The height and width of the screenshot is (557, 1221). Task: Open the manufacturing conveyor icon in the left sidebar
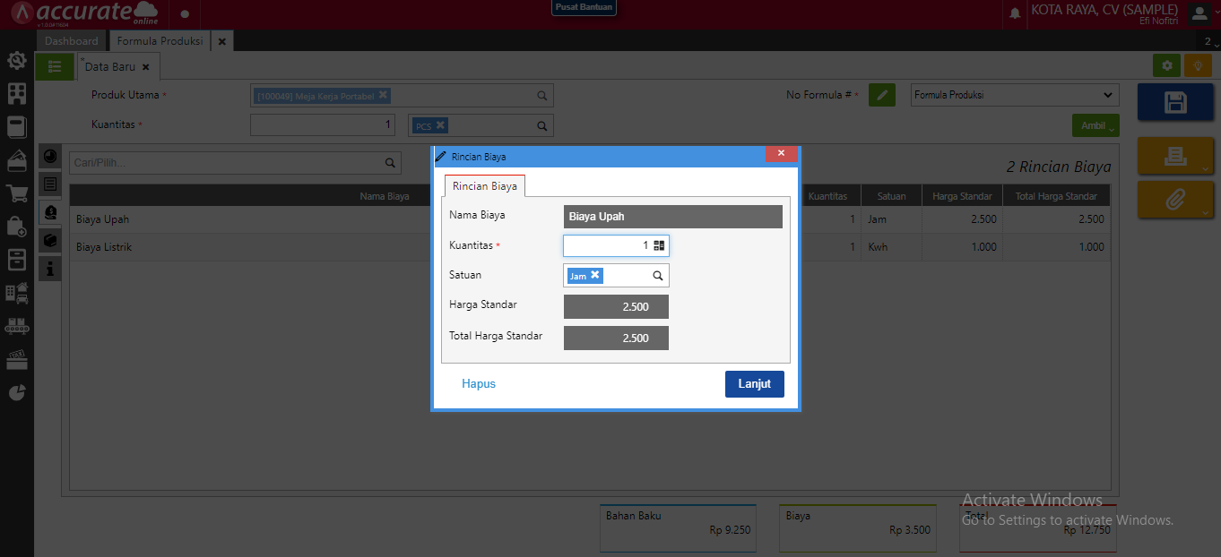click(16, 326)
